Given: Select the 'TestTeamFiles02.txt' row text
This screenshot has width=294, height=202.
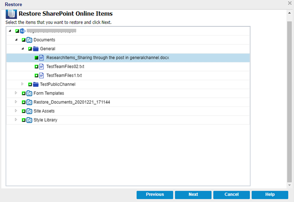Looking at the screenshot, I should (65, 67).
